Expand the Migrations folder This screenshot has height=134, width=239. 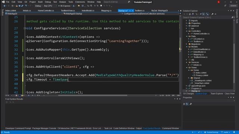pyautogui.click(x=186, y=44)
